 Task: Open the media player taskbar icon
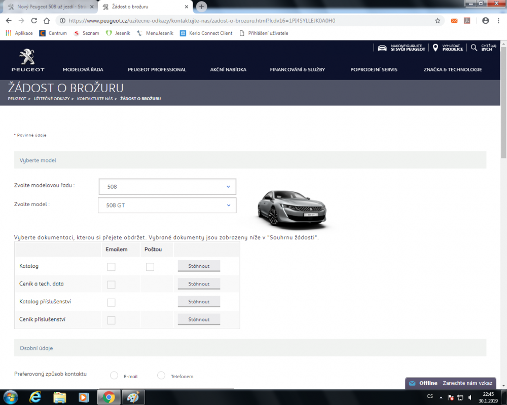[x=84, y=397]
